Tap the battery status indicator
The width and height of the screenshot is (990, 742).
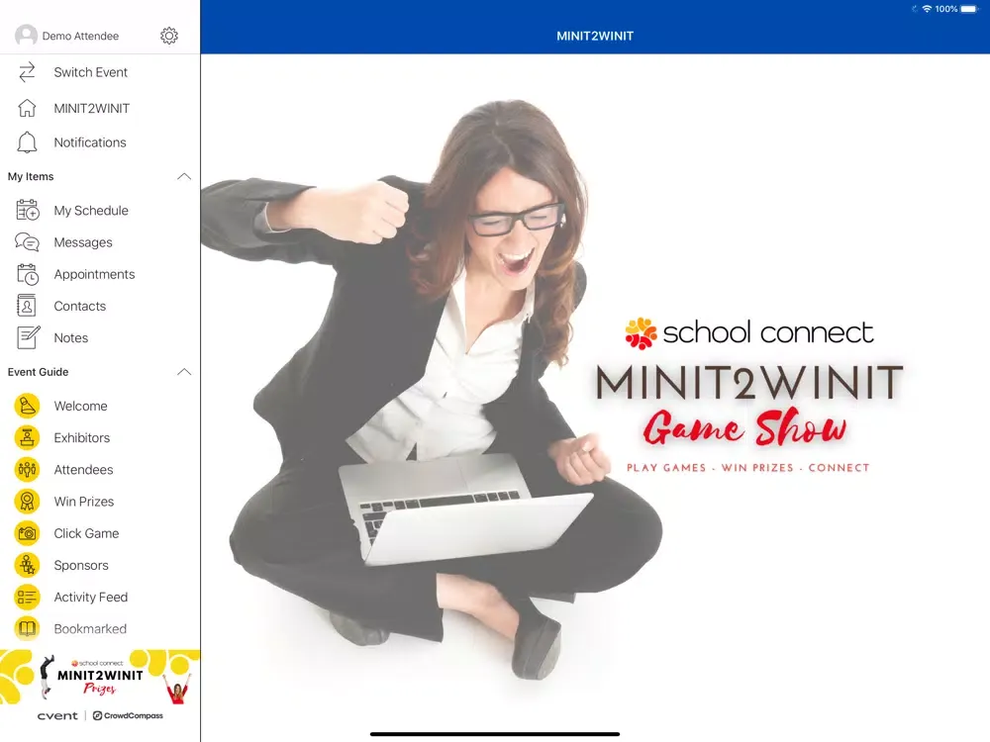[x=969, y=9]
